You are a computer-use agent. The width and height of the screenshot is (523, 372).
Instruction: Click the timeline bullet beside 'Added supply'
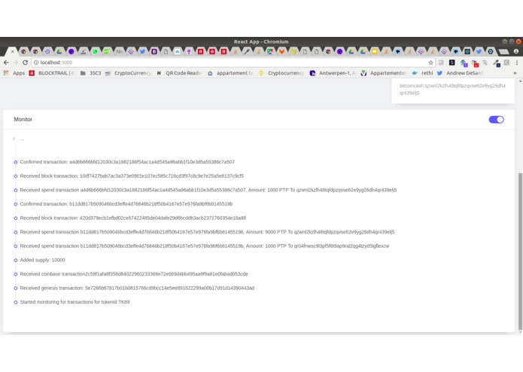[15, 261]
